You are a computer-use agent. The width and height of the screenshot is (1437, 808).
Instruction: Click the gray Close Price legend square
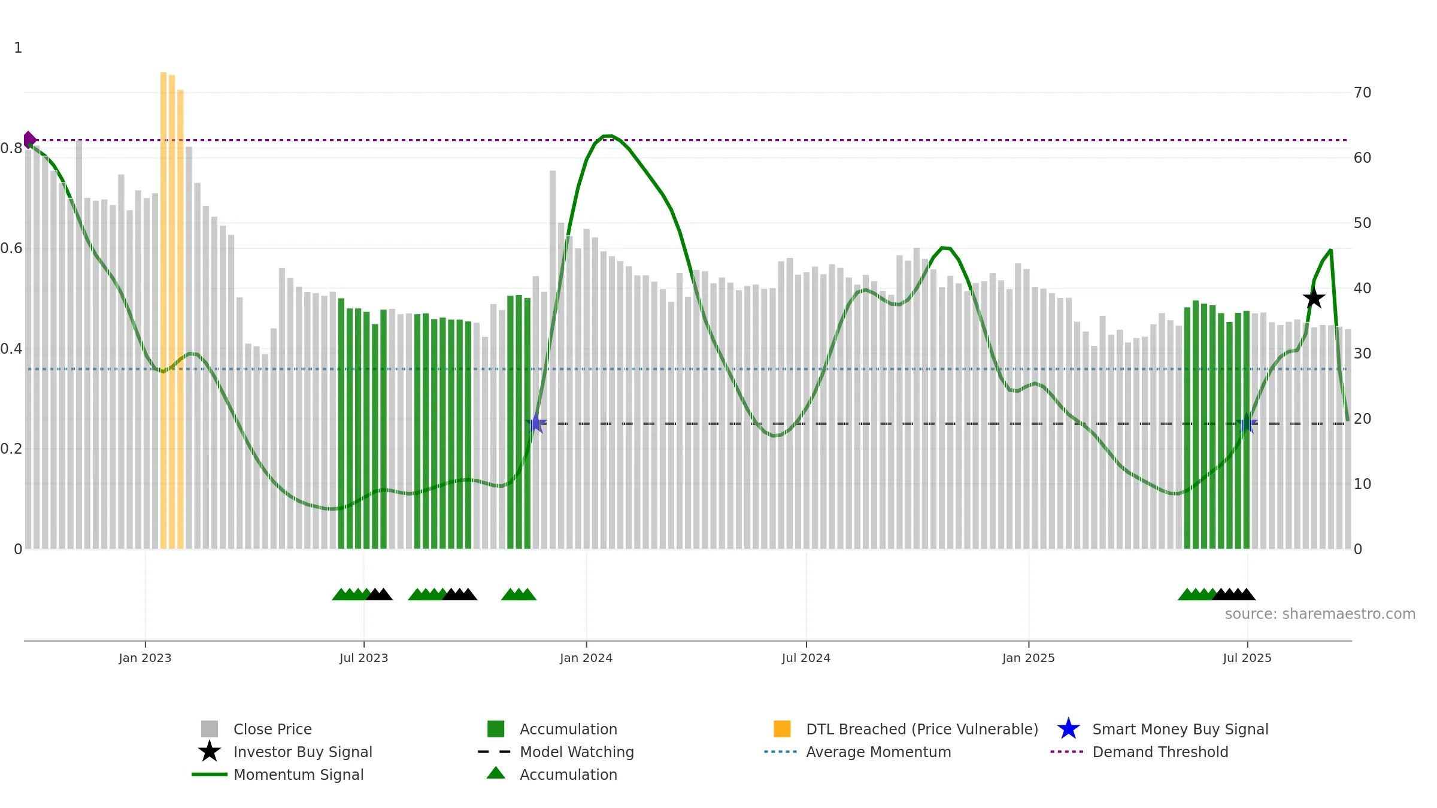click(x=210, y=729)
